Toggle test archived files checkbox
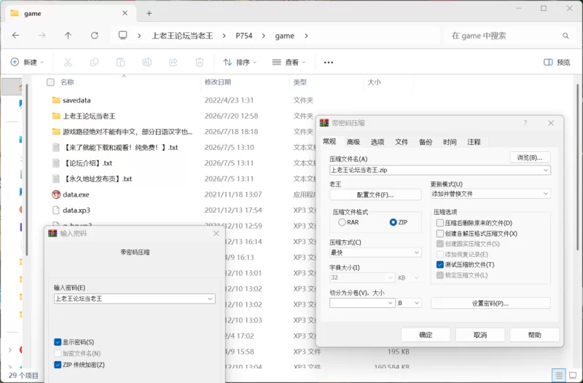 440,264
